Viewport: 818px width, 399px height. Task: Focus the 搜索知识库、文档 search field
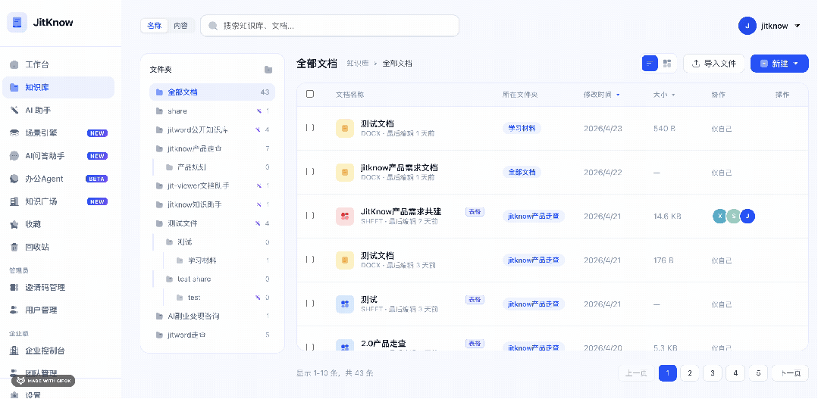330,26
